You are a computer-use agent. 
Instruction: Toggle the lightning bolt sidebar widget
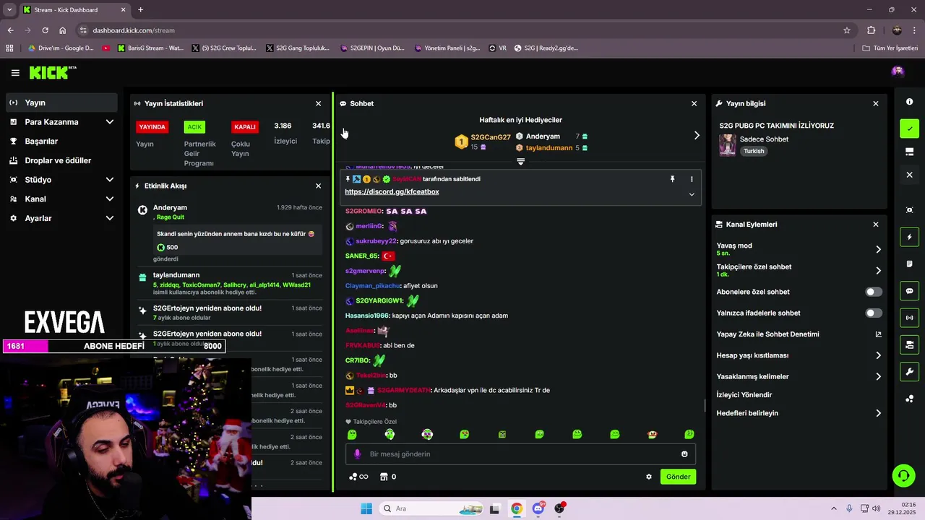tap(909, 237)
